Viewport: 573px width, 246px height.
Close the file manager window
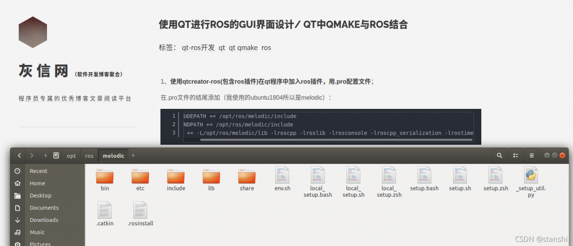click(562, 155)
